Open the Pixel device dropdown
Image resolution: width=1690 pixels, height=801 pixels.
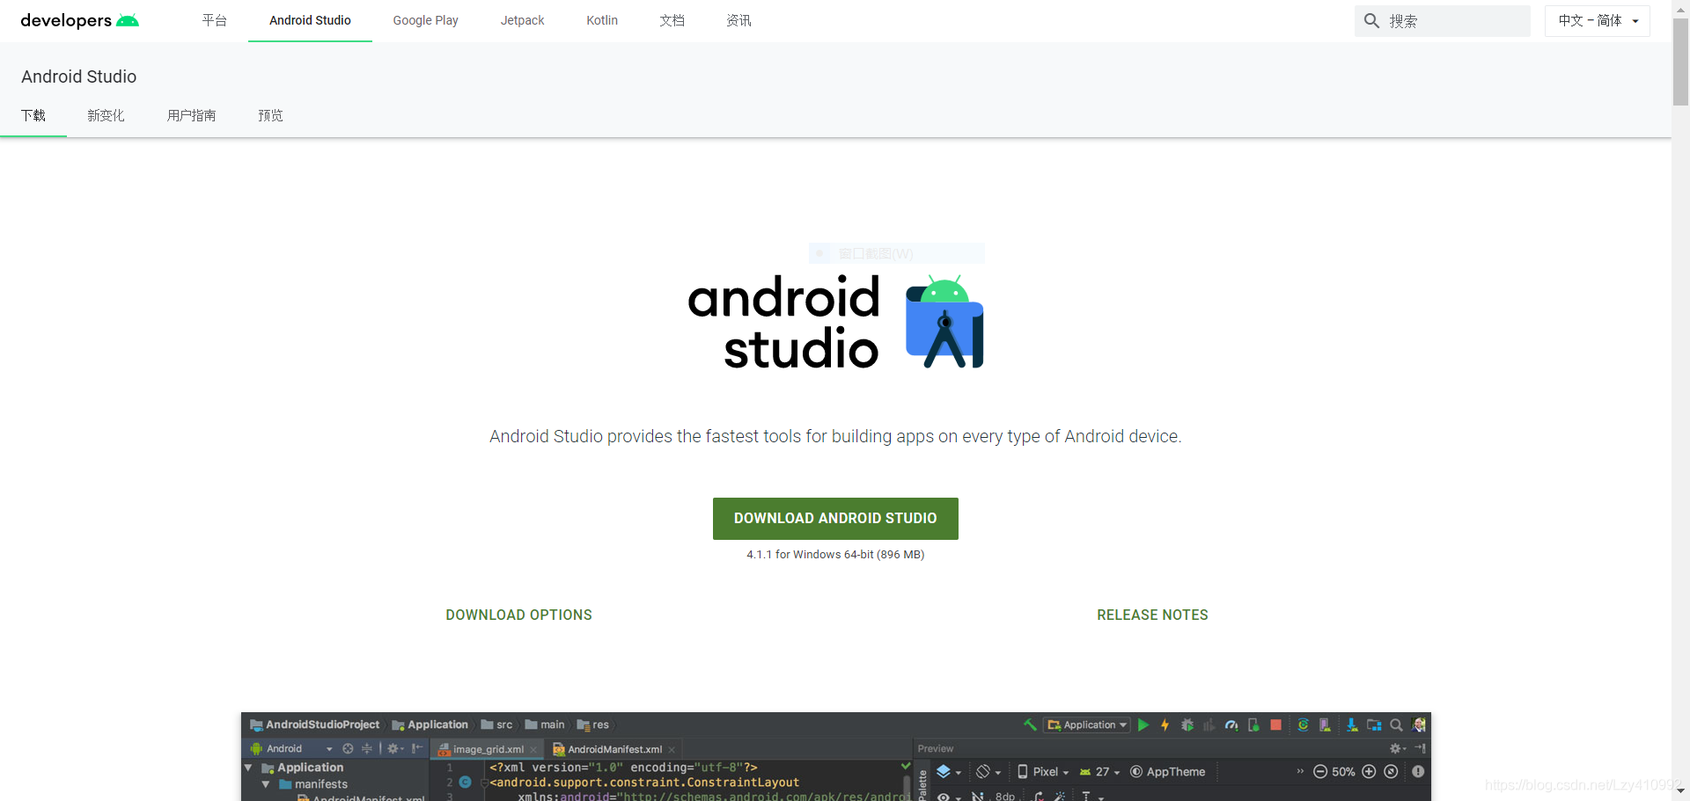1043,772
